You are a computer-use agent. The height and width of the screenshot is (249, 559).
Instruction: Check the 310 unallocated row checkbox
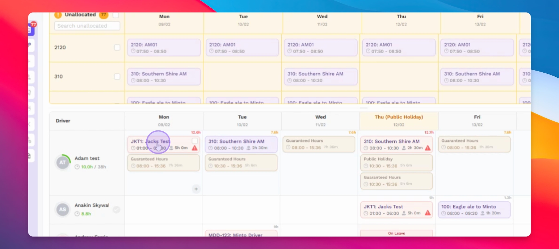[x=117, y=76]
